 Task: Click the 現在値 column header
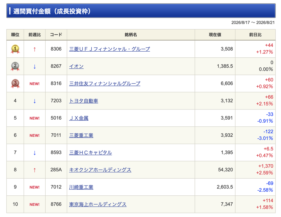(215, 35)
